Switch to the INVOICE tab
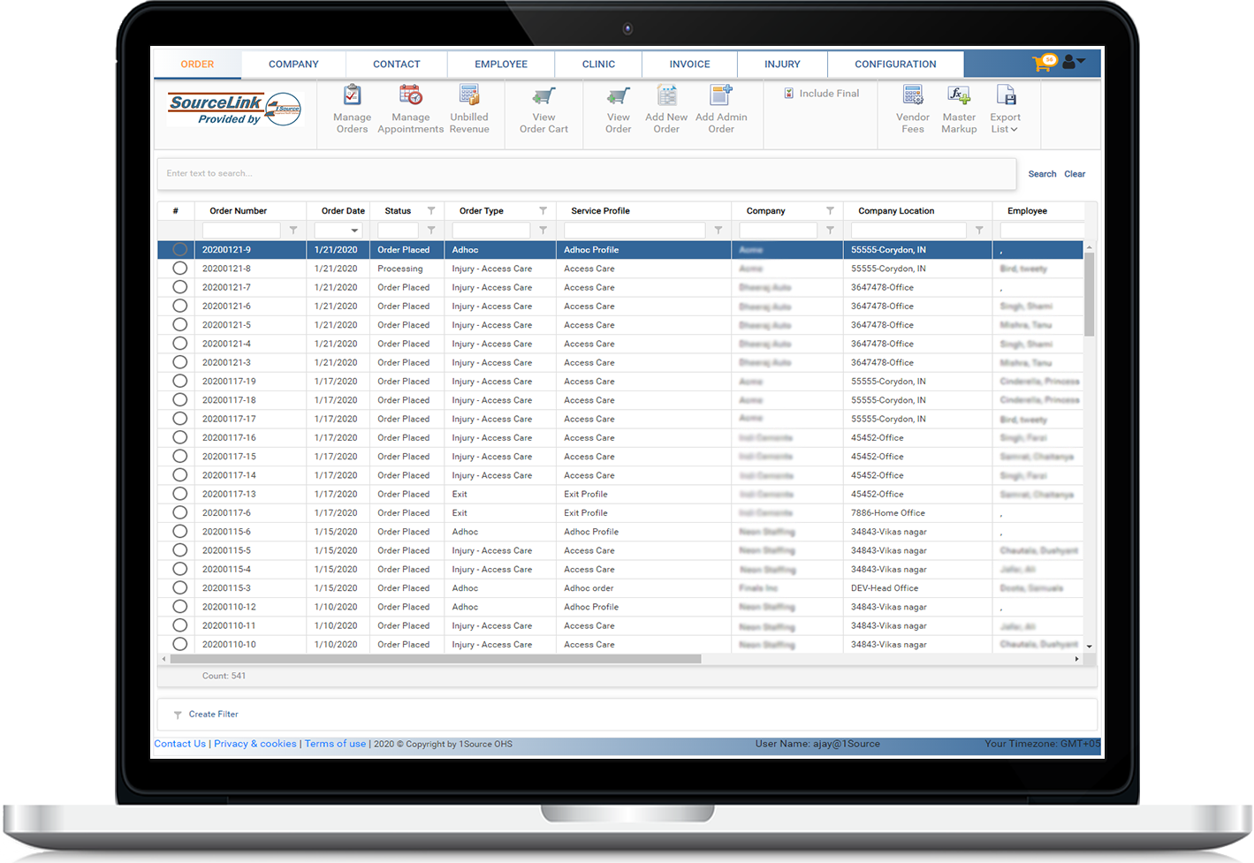 coord(689,64)
